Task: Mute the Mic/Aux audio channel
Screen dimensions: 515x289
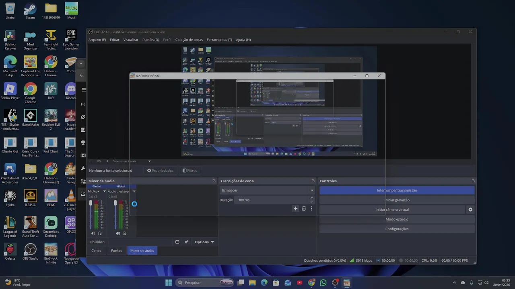Action: pyautogui.click(x=93, y=233)
